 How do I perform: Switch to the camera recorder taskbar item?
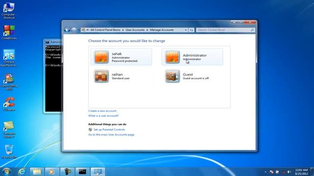click(67, 172)
